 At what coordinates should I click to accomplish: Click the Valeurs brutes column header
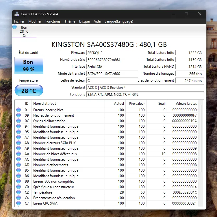click(x=183, y=104)
